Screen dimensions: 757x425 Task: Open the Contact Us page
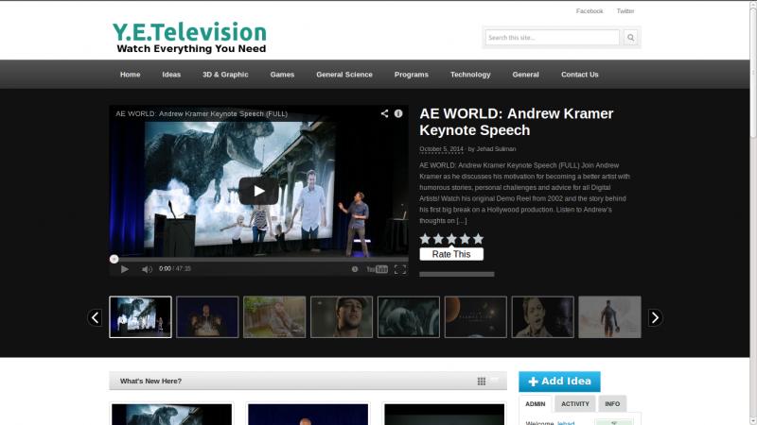tap(580, 75)
